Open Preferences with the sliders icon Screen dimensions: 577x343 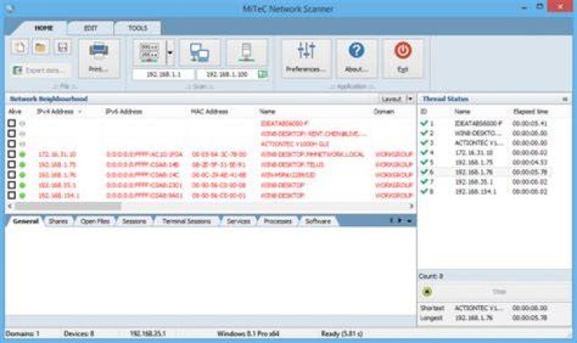tap(306, 59)
